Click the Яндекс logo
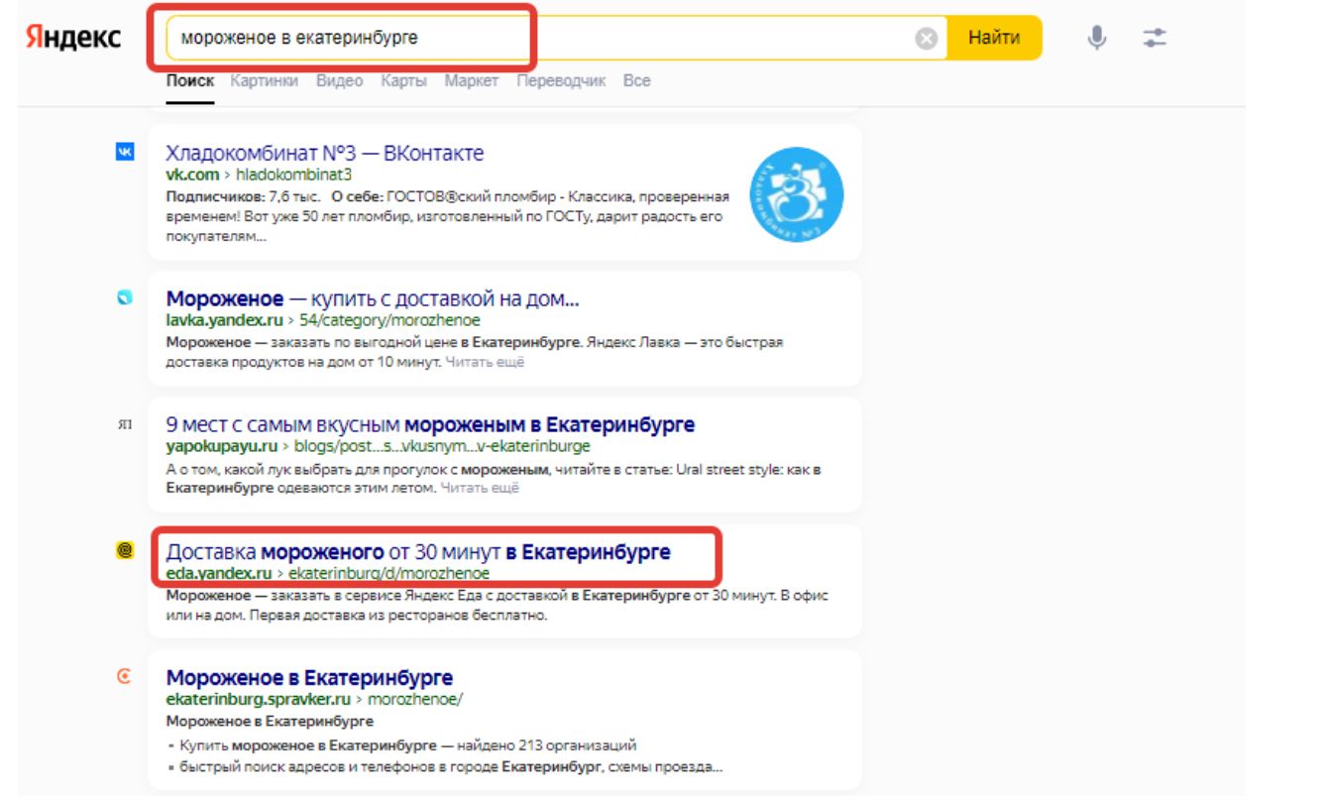This screenshot has width=1330, height=806. 73,38
